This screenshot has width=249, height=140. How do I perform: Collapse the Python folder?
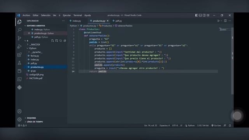pos(33,48)
